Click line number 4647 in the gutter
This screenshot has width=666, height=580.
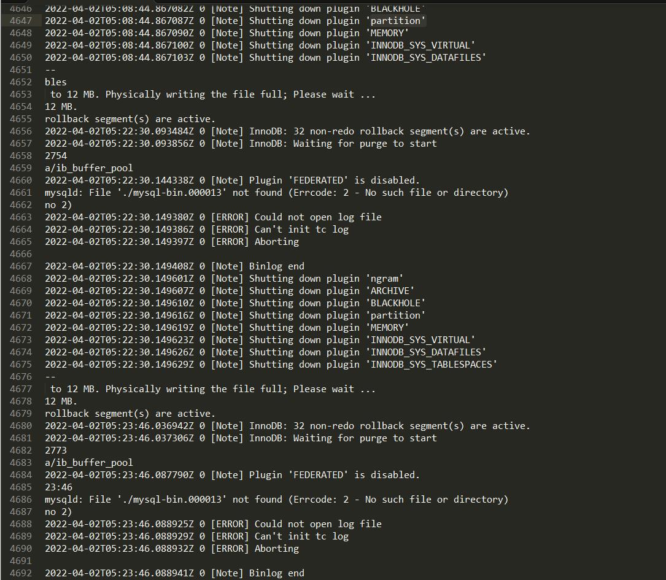[21, 21]
